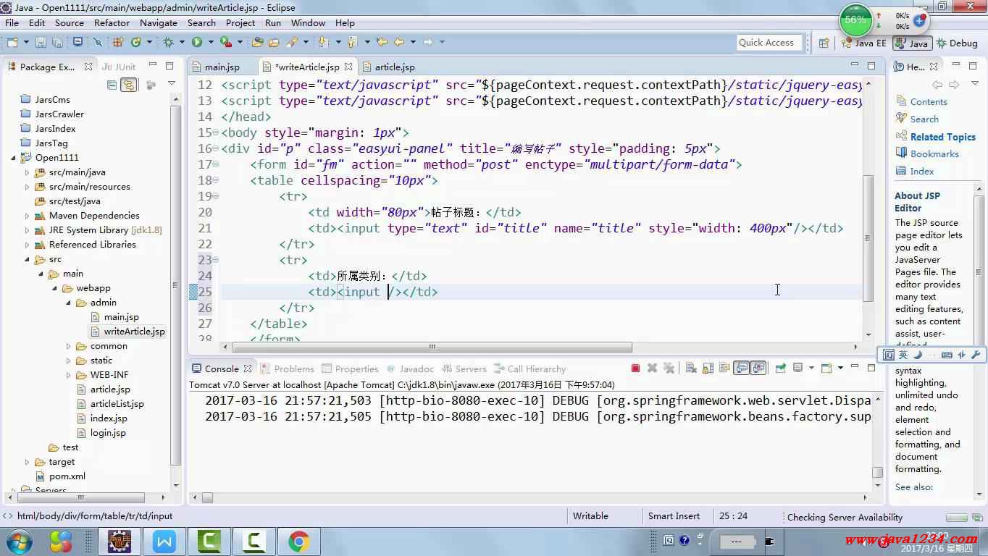This screenshot has width=988, height=556.
Task: Toggle Show Console When Standard Out Changes
Action: [742, 368]
